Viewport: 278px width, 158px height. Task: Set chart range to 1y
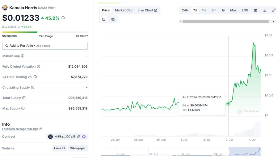[x=223, y=10]
